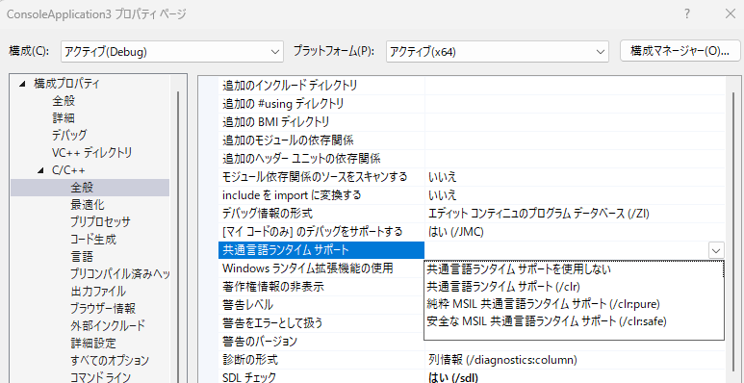Open the プラットフォーム(P) platform dropdown
This screenshot has height=383, width=744.
click(x=497, y=51)
